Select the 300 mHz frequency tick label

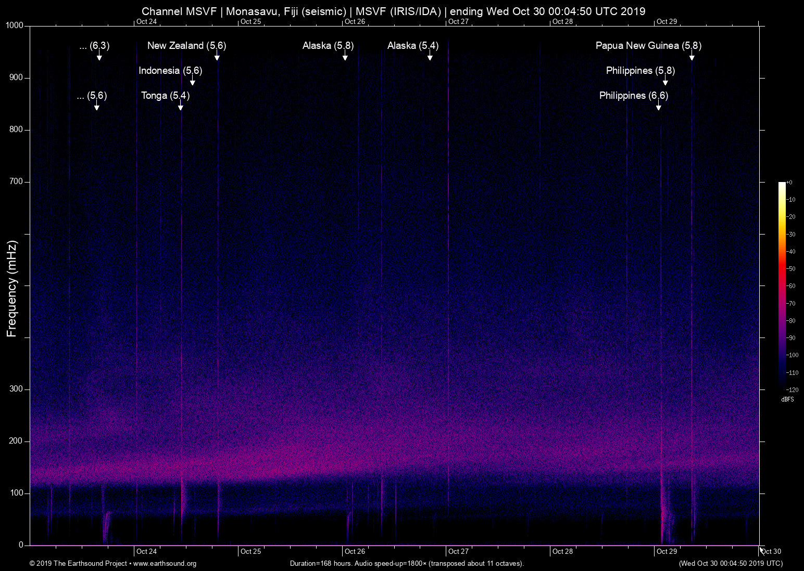coord(16,388)
